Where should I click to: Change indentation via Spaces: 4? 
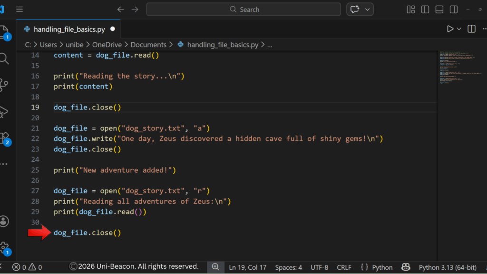(x=288, y=267)
